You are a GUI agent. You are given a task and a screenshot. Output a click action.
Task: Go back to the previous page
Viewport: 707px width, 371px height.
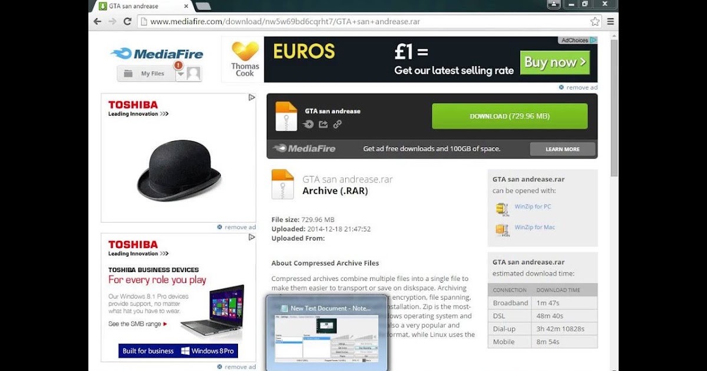(98, 21)
